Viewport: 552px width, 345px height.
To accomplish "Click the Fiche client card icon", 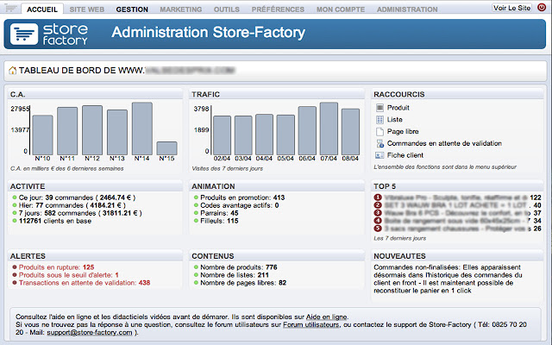I will coord(379,155).
